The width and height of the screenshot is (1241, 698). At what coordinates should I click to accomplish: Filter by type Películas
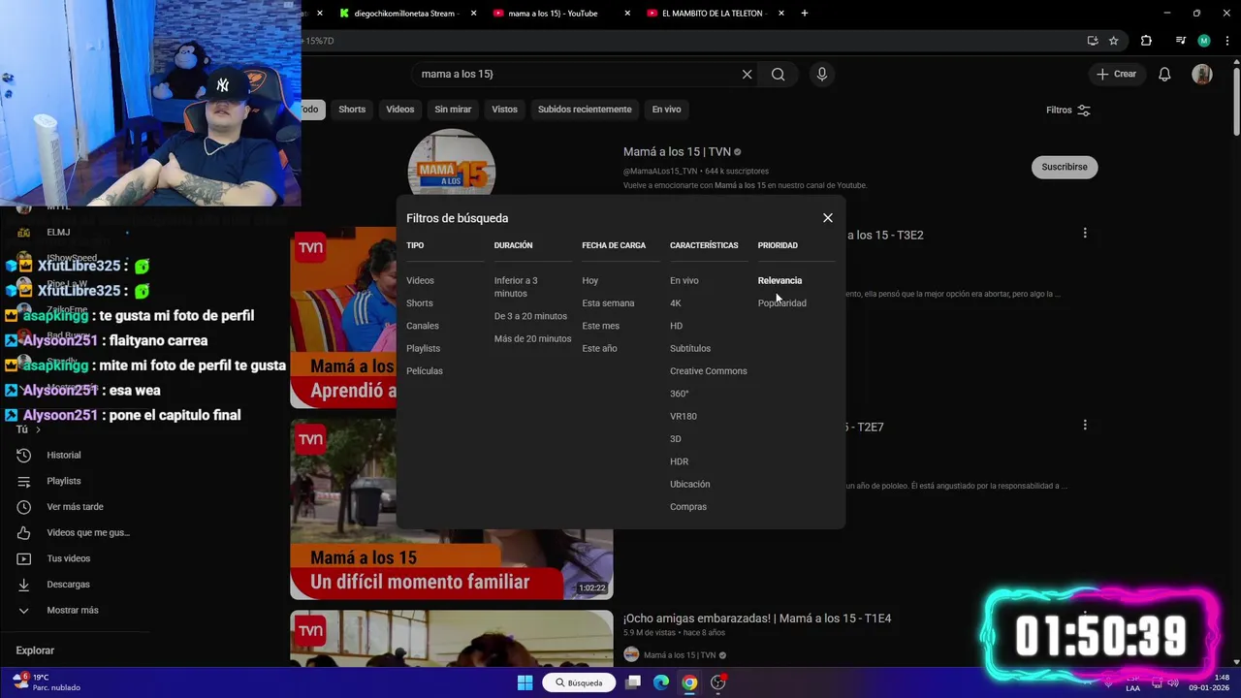tap(425, 371)
